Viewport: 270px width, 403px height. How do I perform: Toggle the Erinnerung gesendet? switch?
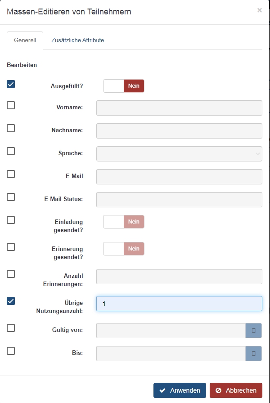pos(124,249)
